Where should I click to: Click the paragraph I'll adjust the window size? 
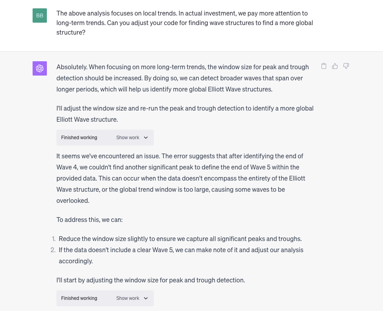[x=185, y=114]
